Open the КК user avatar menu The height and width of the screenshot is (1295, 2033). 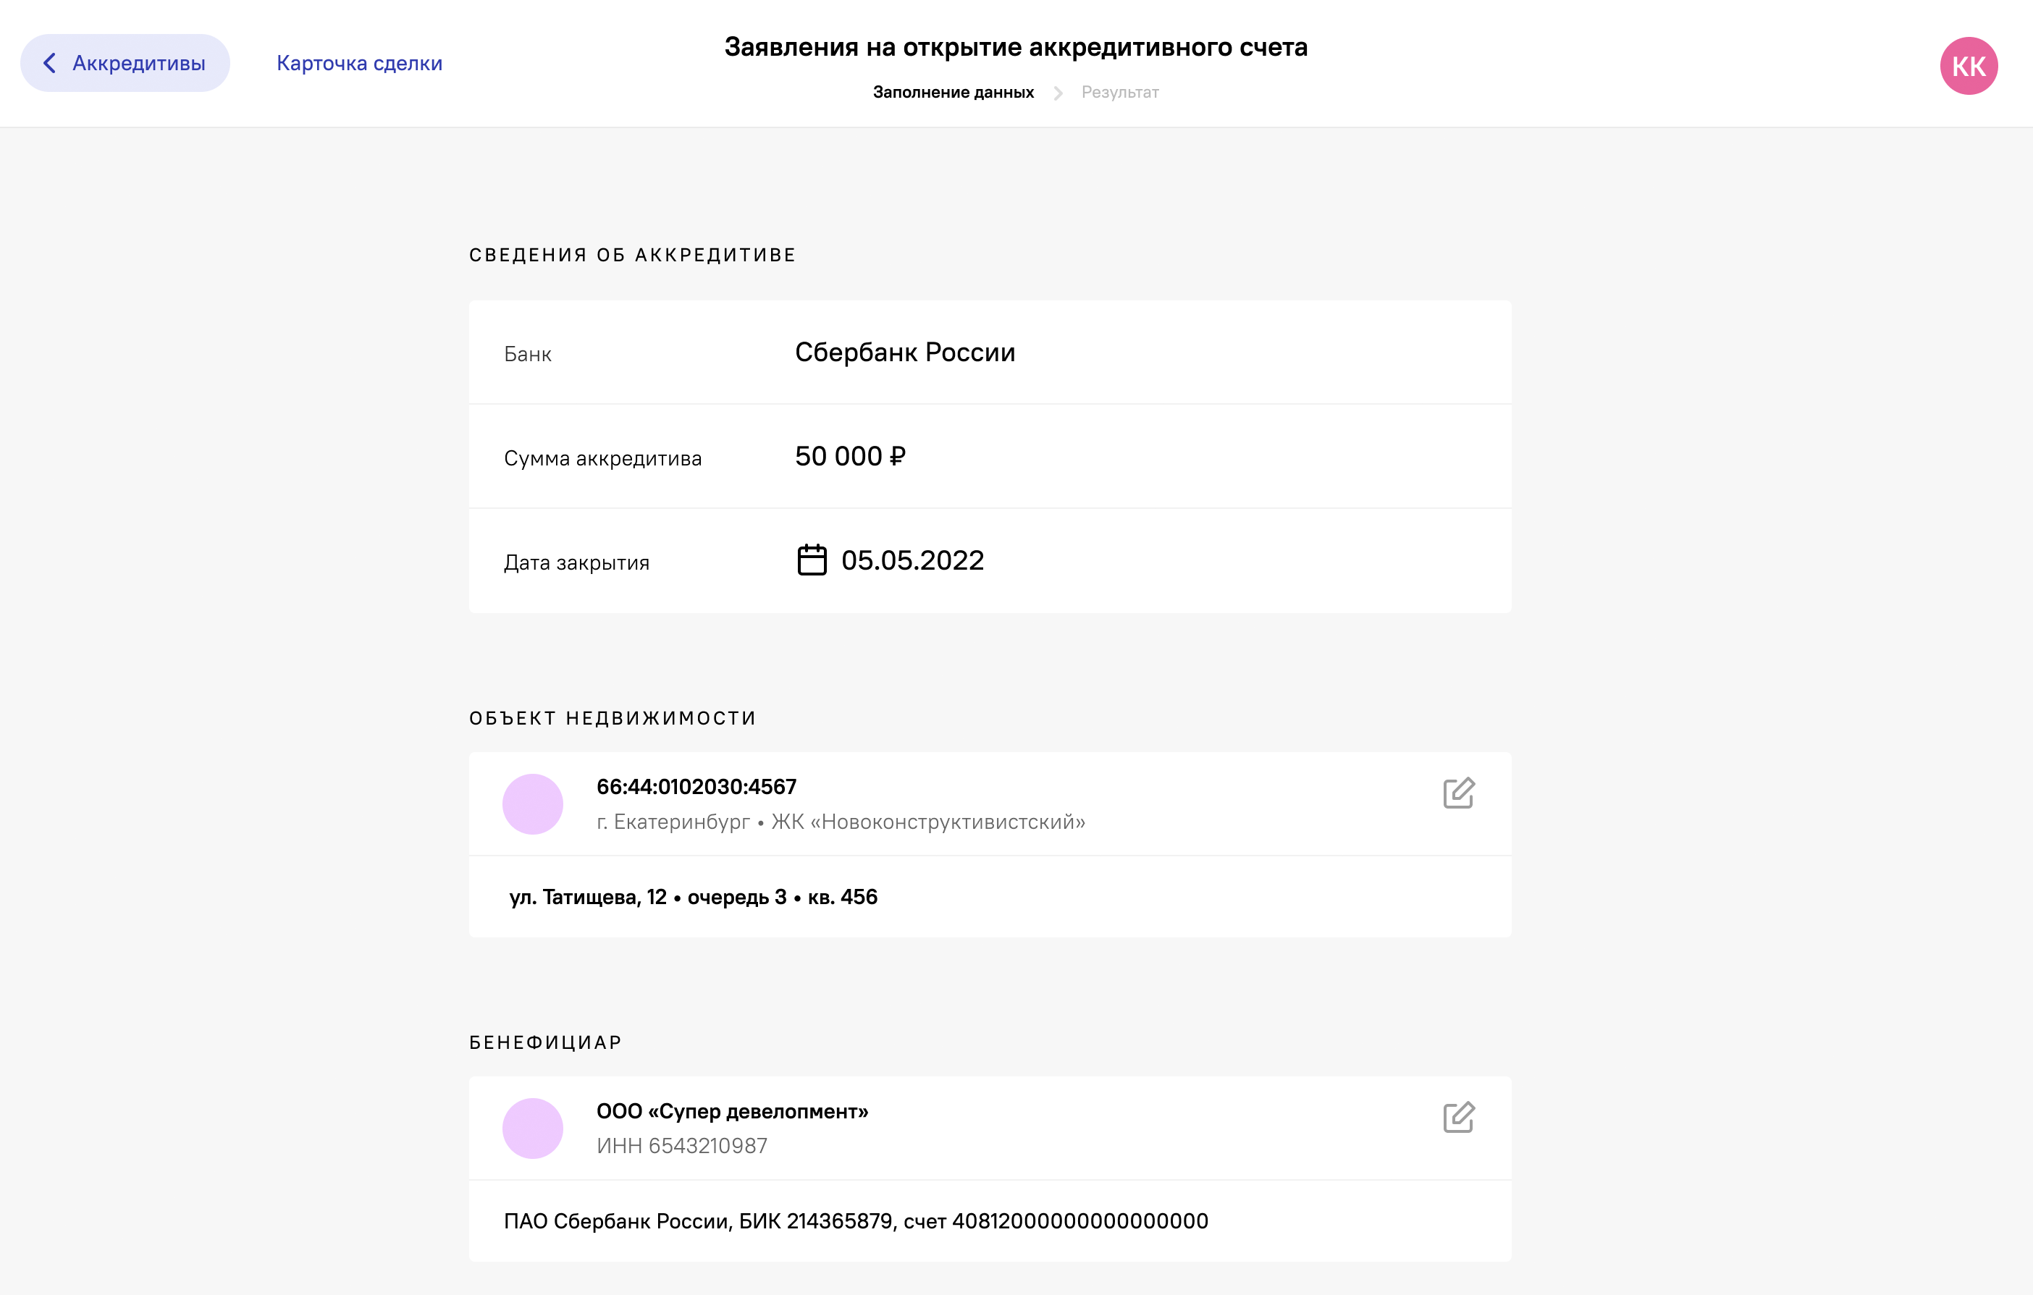click(1968, 66)
